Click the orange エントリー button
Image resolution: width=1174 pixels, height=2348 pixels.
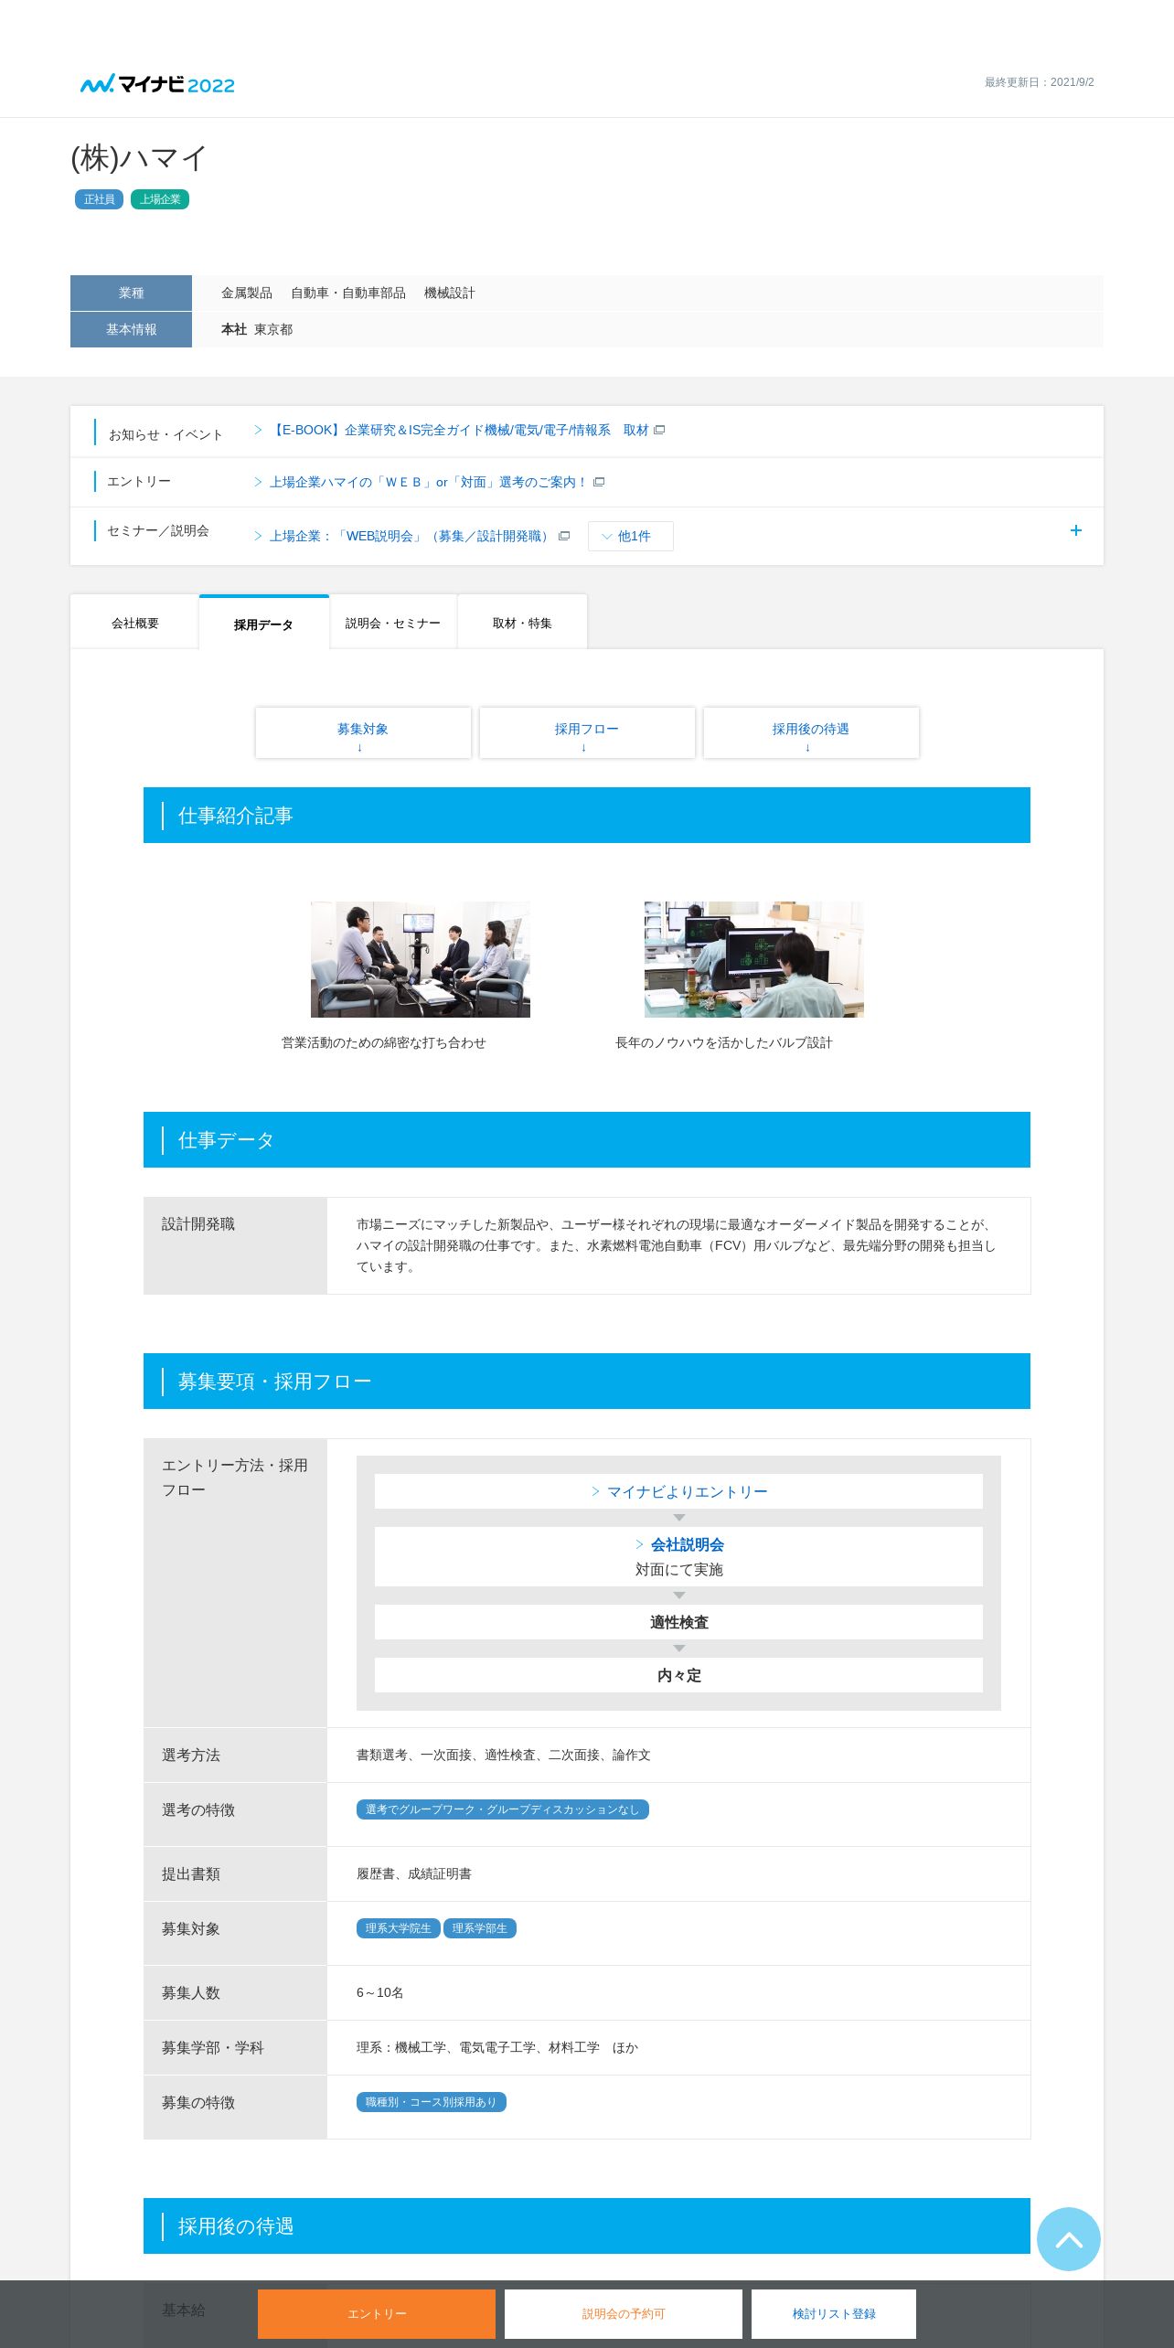[x=377, y=2313]
